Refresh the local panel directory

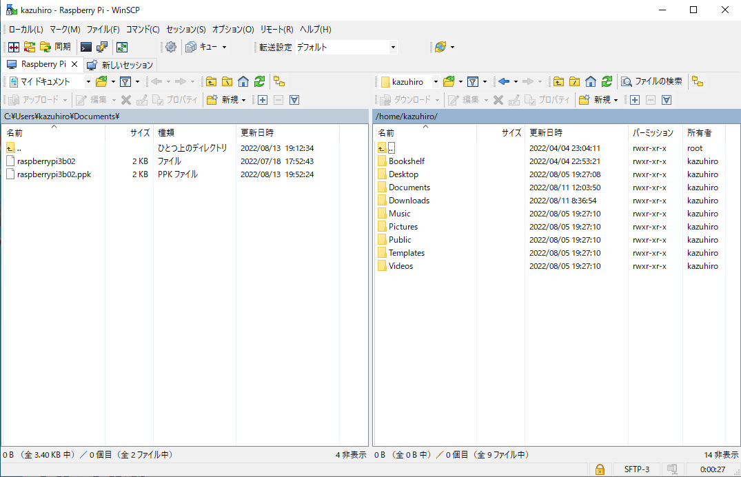click(x=259, y=82)
